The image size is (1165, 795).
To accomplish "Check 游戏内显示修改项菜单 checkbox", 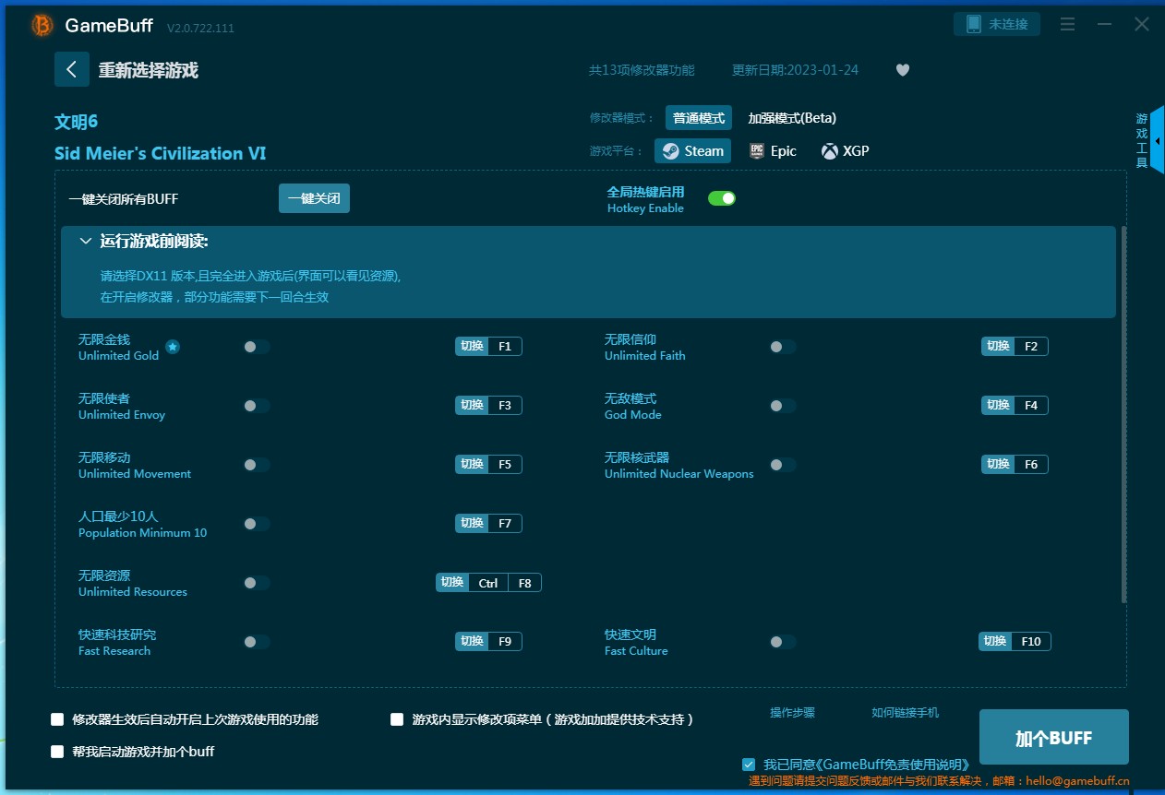I will point(397,719).
